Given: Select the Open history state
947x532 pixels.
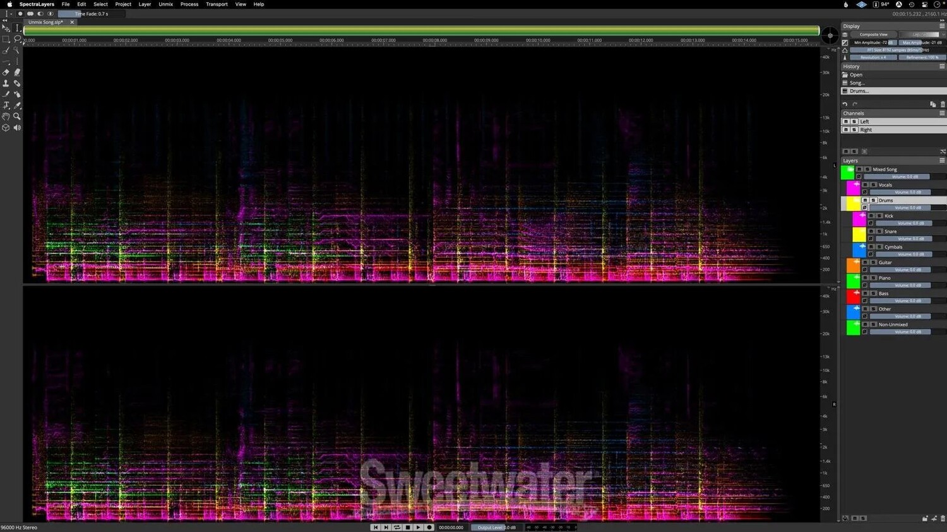Looking at the screenshot, I should (893, 74).
